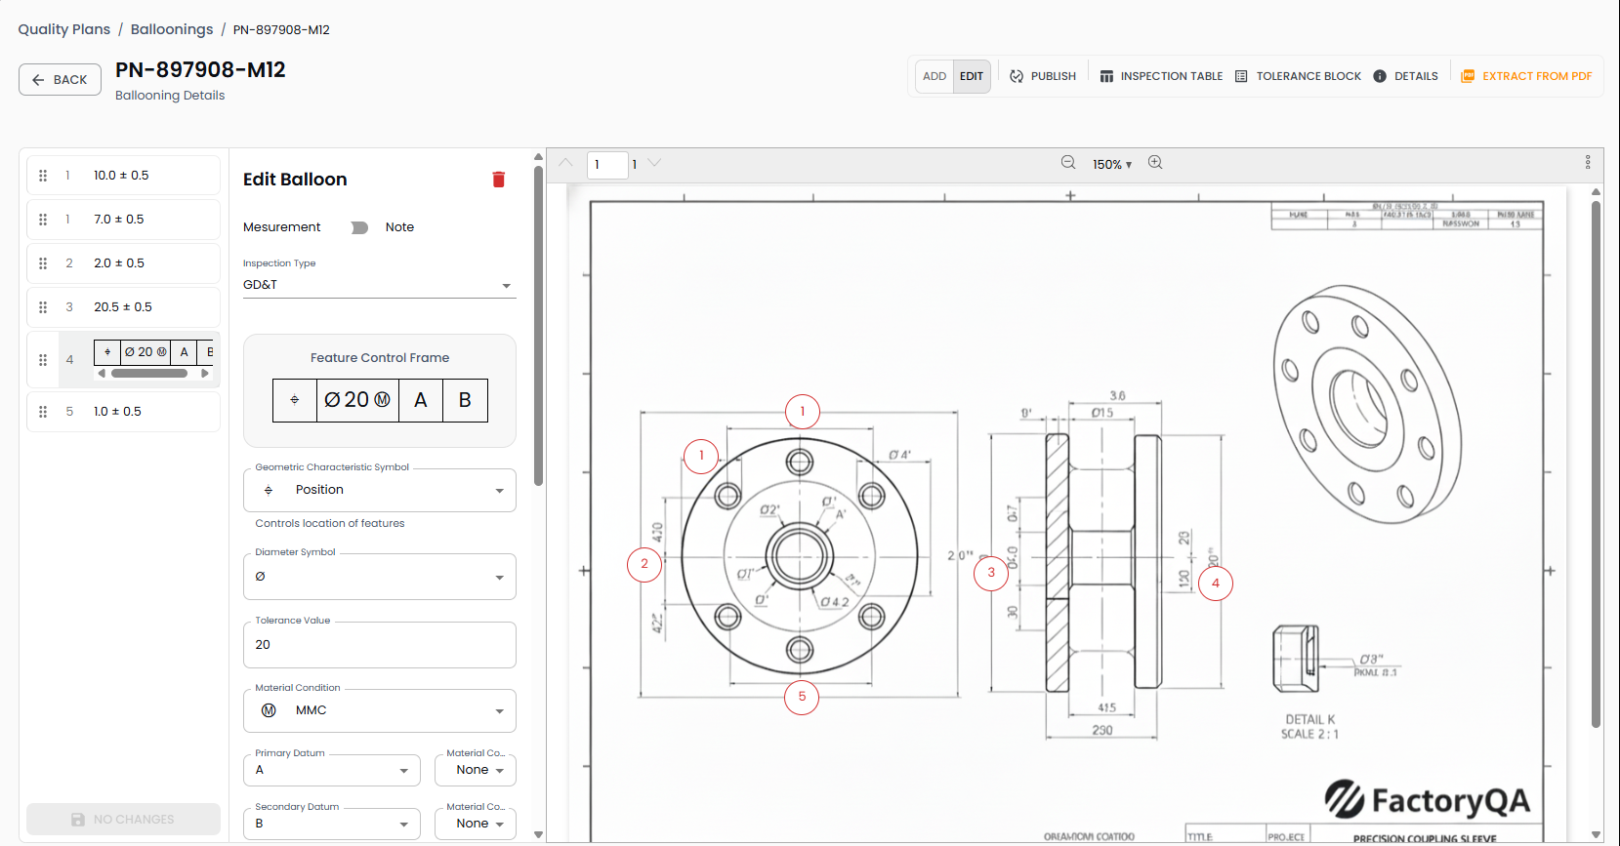Switch to EDIT mode
Viewport: 1620px width, 846px height.
(971, 76)
